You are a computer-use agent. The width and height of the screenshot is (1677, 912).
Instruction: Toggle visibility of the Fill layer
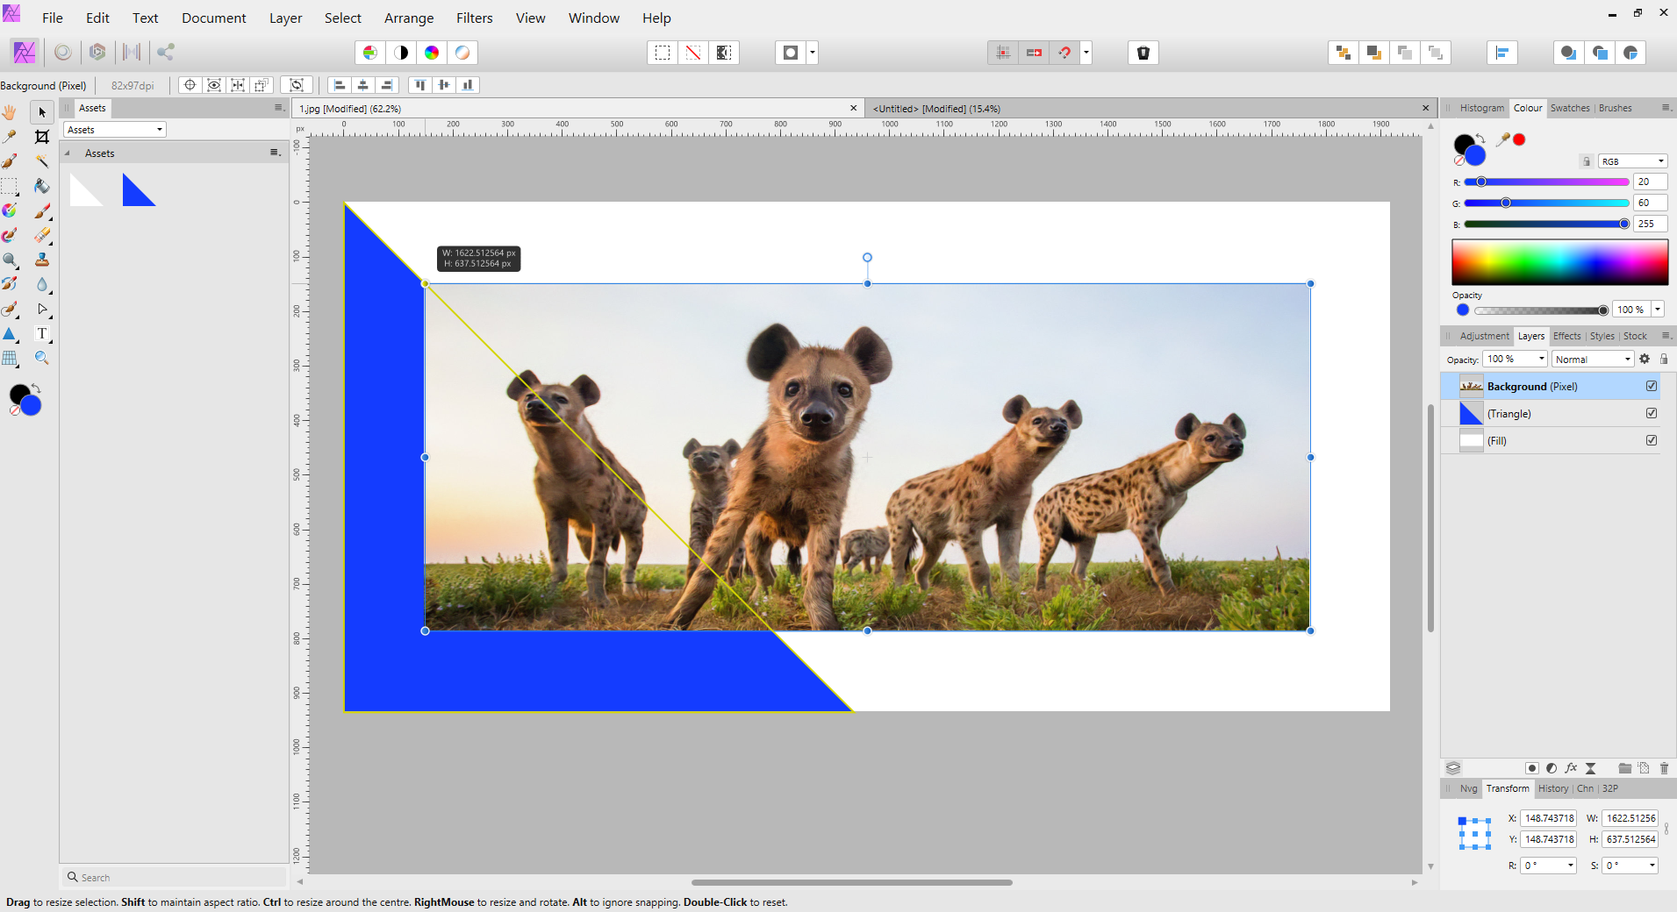point(1652,440)
